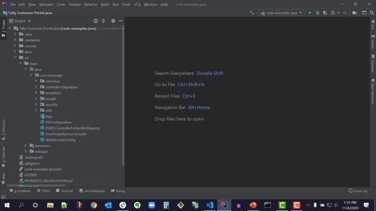The width and height of the screenshot is (376, 211).
Task: Open Visual Studio Code from taskbar
Action: click(210, 205)
